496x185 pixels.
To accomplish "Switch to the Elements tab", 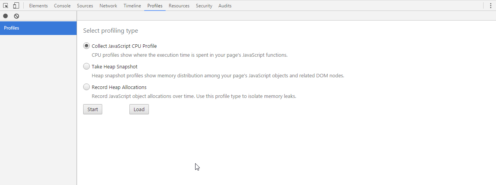I will (38, 6).
